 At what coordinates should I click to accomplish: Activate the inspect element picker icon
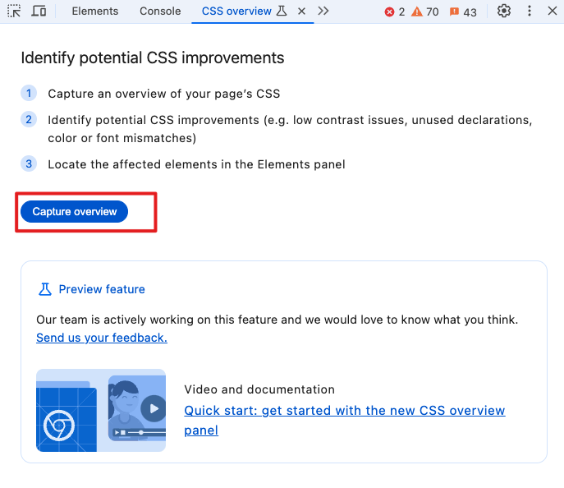click(x=14, y=12)
